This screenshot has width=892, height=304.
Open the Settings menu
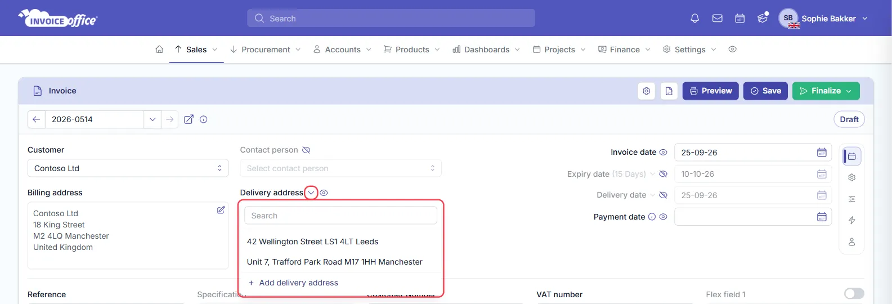689,50
